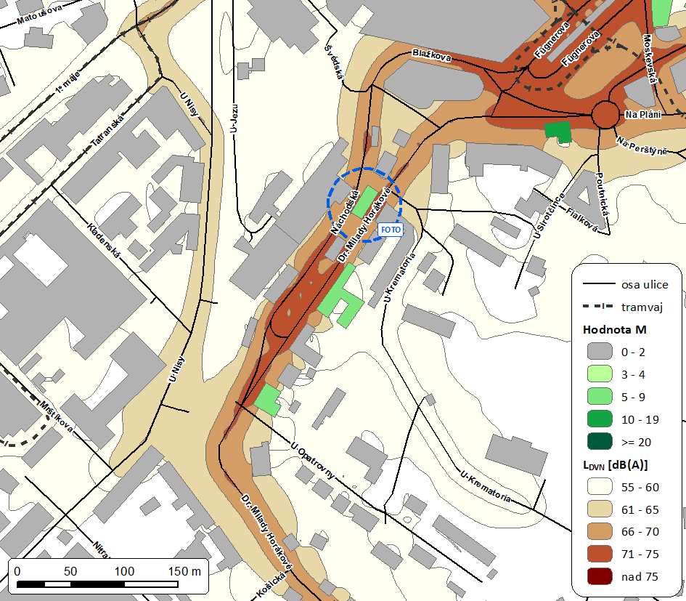
Task: Click the dark green >= 20 swatch
Action: [600, 442]
